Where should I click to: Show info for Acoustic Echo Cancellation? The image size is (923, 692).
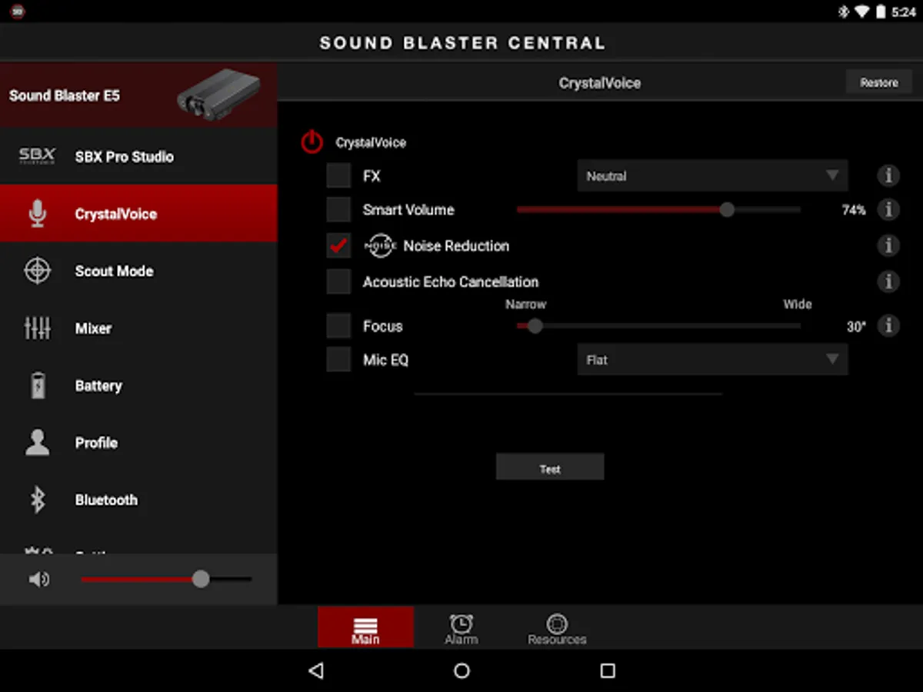coord(888,281)
